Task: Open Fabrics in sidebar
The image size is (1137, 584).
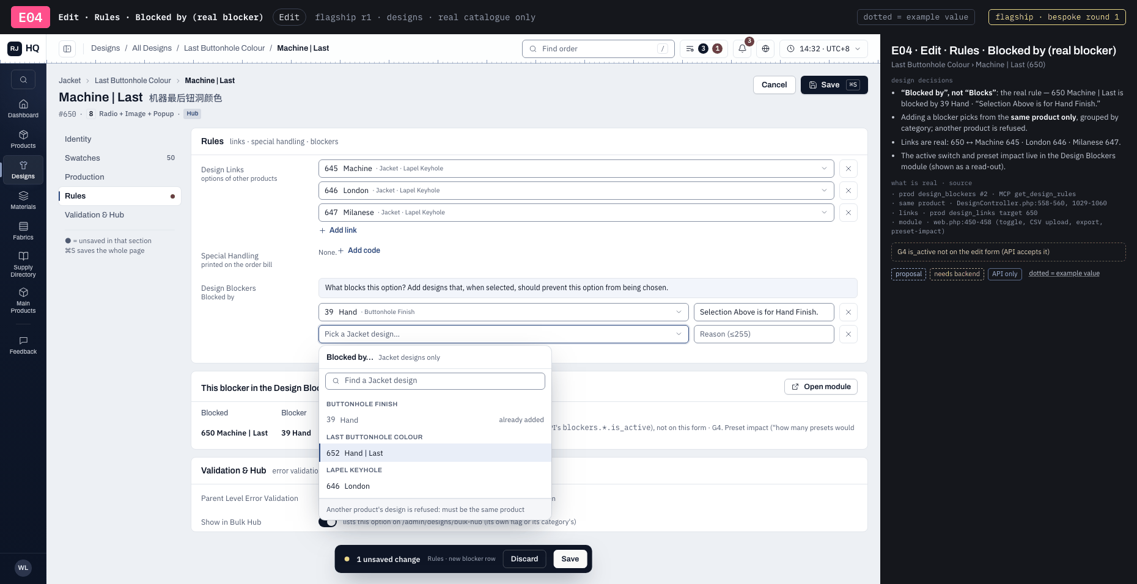Action: (23, 231)
